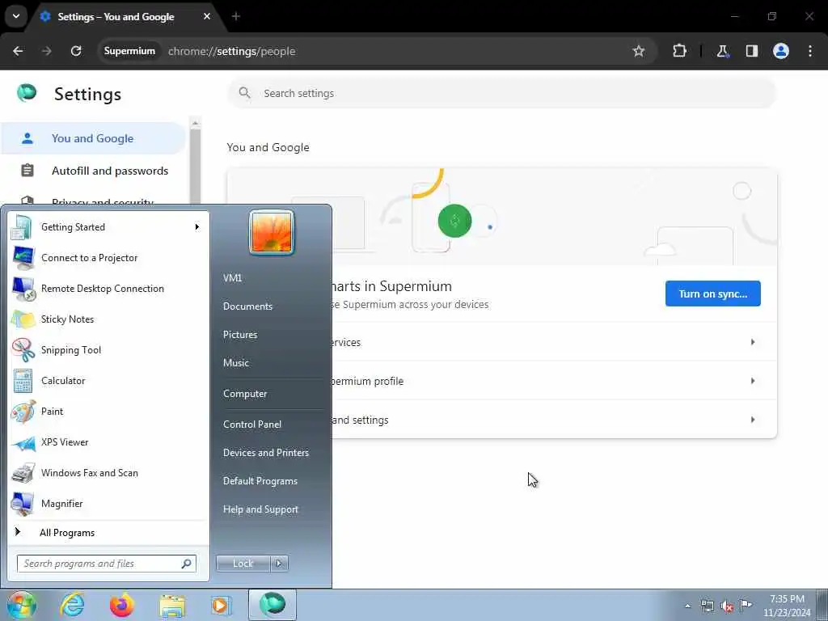Launch Remote Desktop Connection

[x=108, y=289]
